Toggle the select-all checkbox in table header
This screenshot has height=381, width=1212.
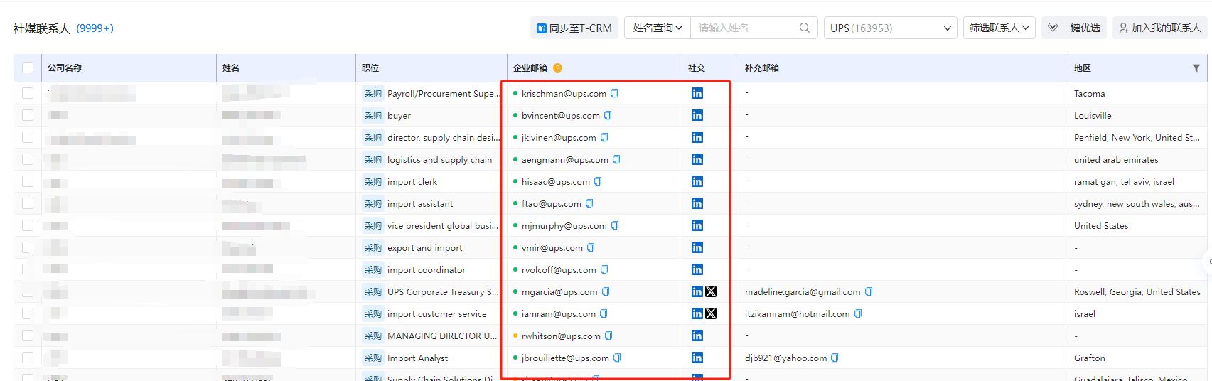[28, 68]
